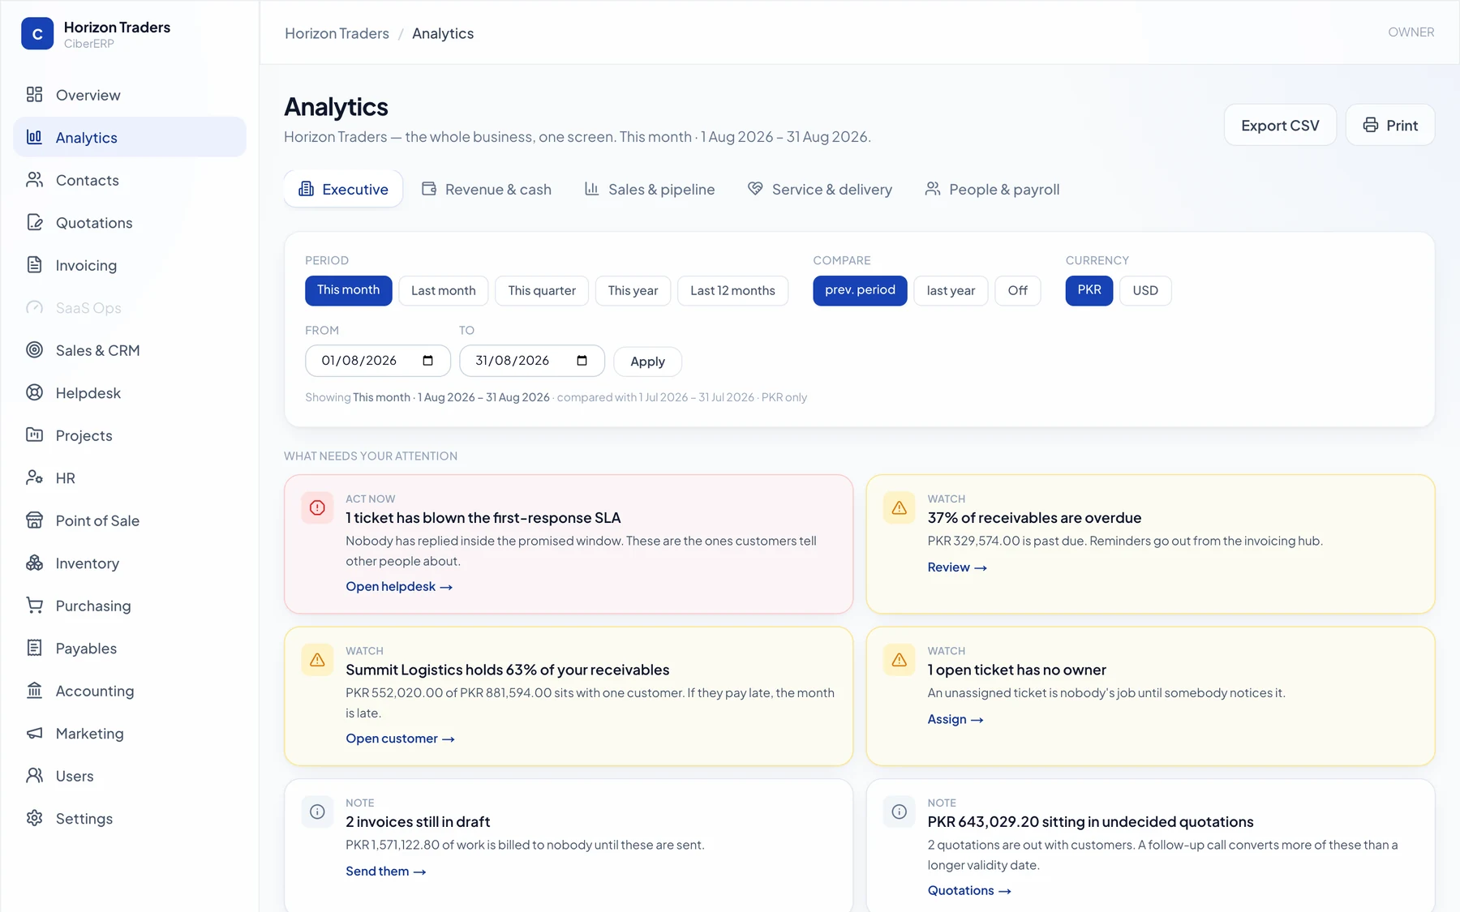The height and width of the screenshot is (912, 1460).
Task: Select the Last month period
Action: [x=443, y=290]
